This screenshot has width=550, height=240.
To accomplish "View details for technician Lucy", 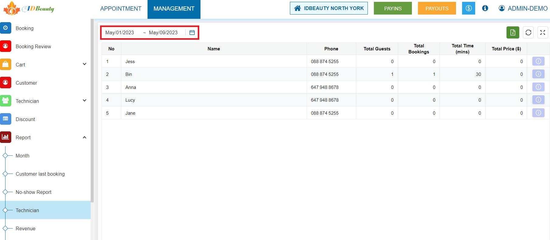I will click(538, 100).
